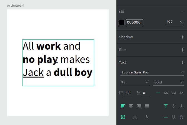Align text vertically to middle
Screen dimensions: 187x125
click(x=174, y=106)
